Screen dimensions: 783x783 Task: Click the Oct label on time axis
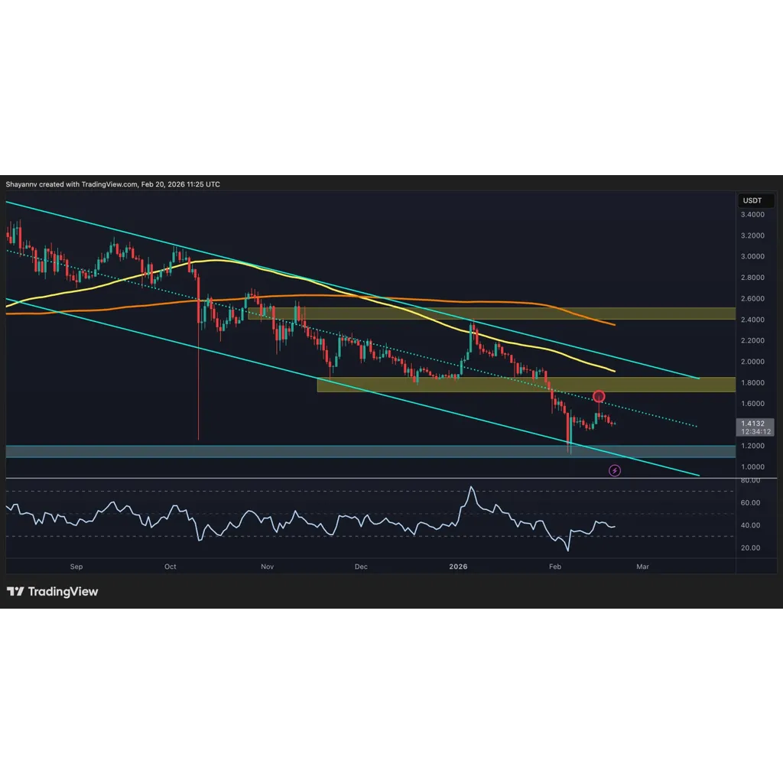coord(171,567)
